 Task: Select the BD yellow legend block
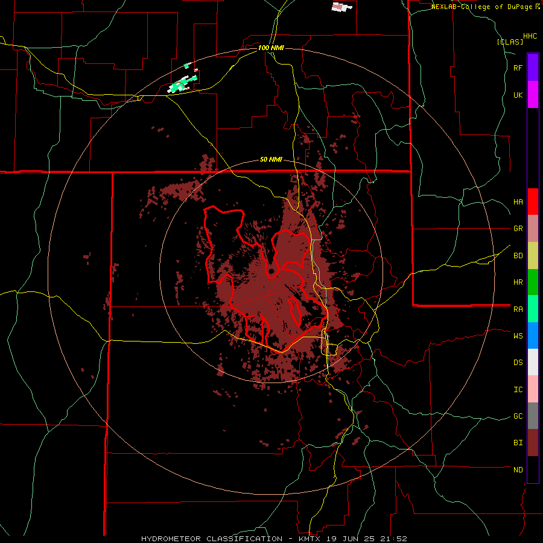click(533, 256)
